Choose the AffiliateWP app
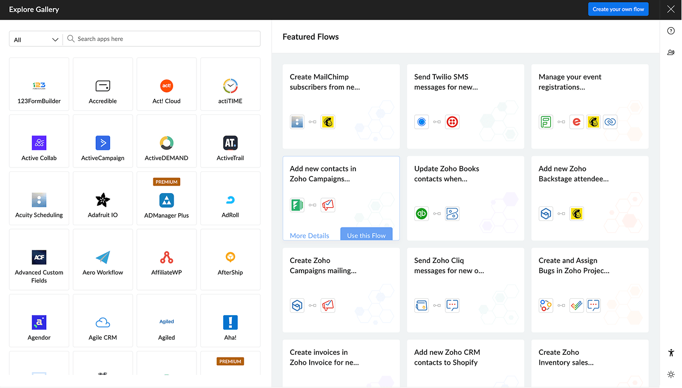 pos(167,260)
